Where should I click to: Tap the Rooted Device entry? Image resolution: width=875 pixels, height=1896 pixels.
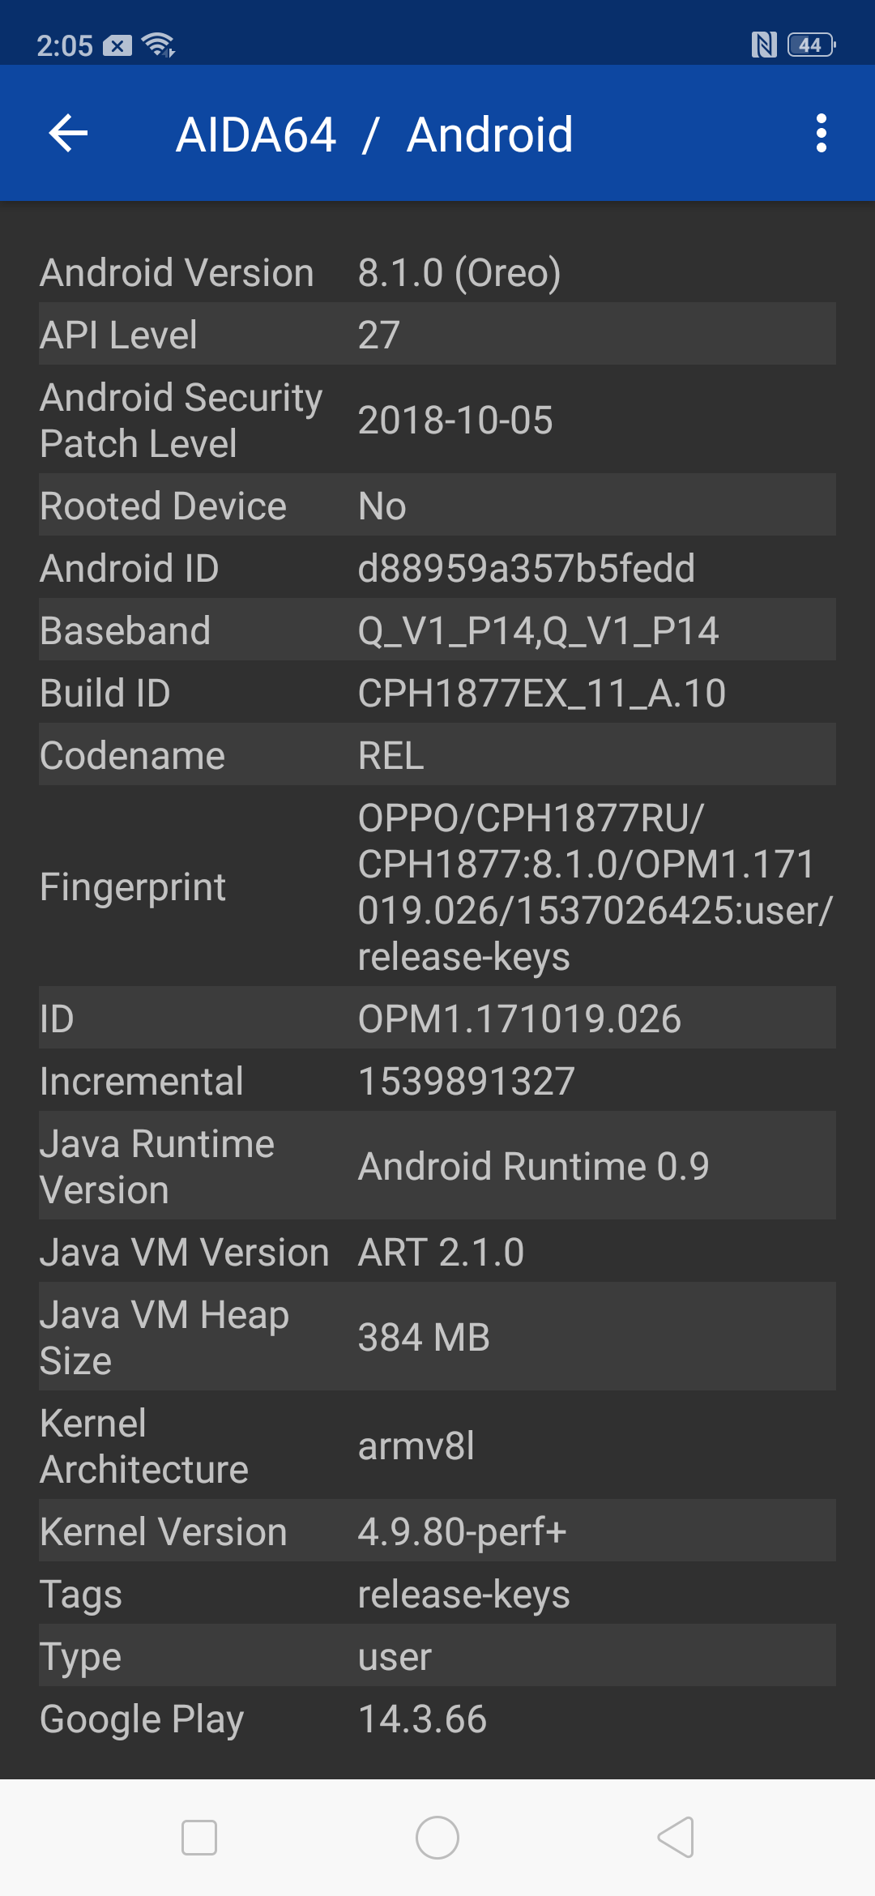[437, 506]
